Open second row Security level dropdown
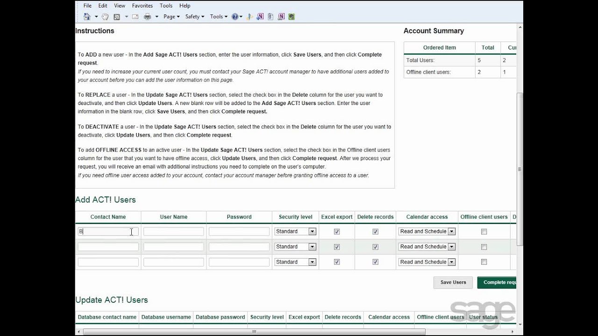The image size is (598, 336). pyautogui.click(x=295, y=247)
